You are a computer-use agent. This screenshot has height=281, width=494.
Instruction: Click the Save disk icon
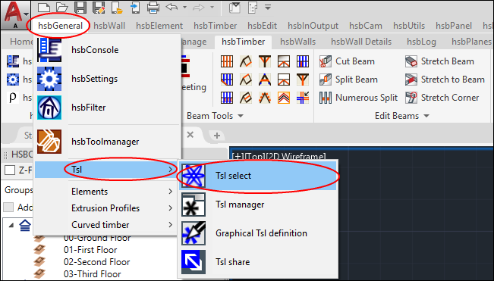click(80, 8)
